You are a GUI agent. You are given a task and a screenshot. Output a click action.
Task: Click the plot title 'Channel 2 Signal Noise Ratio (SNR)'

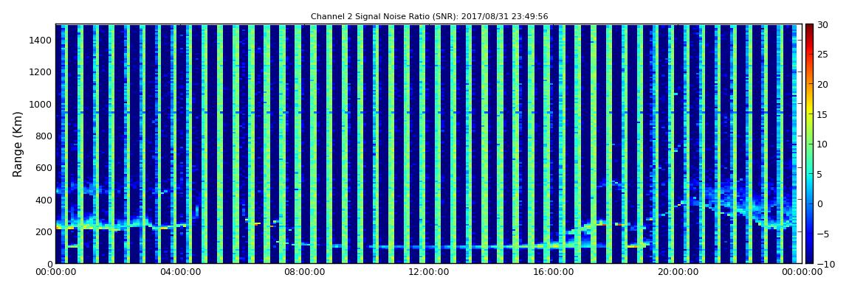429,17
